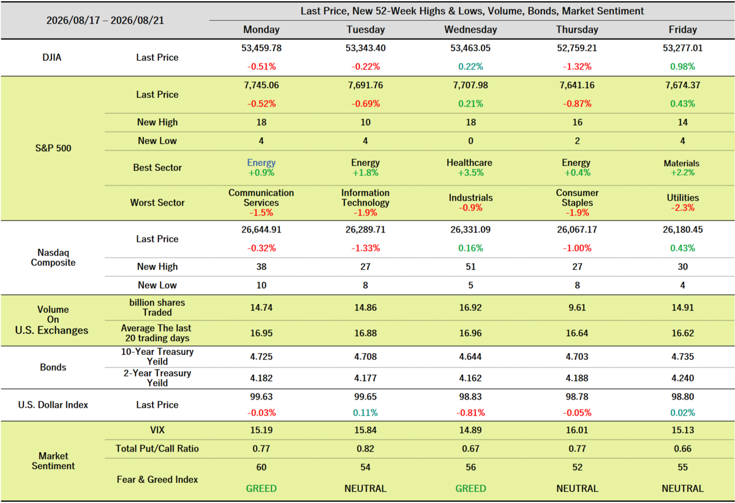Select Tuesday worst sector Information Technology
This screenshot has height=503, width=735.
click(366, 198)
